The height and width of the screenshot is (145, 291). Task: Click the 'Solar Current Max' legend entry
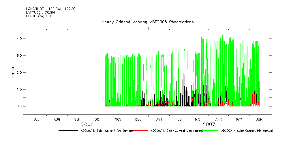[x=177, y=131]
